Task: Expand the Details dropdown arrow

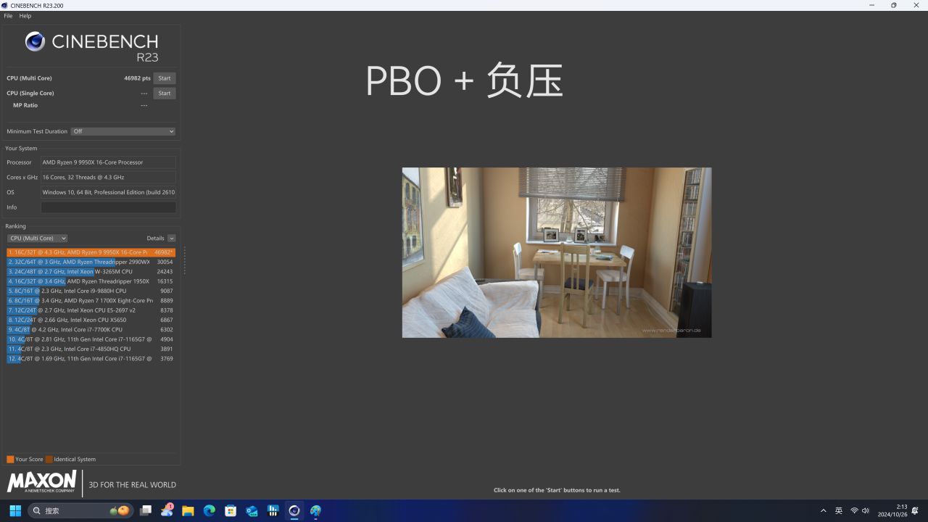Action: pyautogui.click(x=171, y=239)
